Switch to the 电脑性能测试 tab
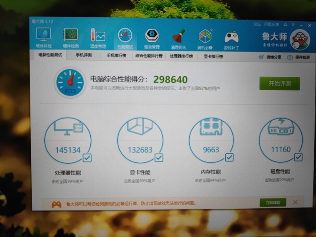Screen dimensions: 316x237 (x=50, y=55)
